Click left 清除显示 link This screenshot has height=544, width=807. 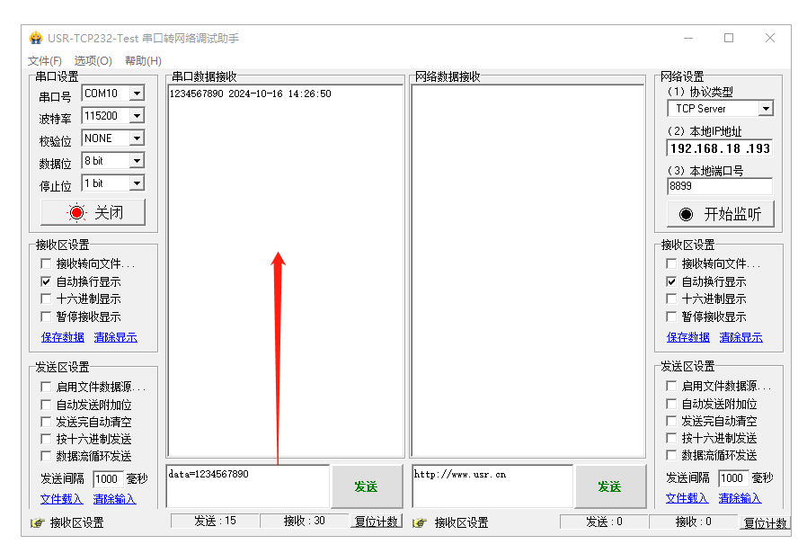point(115,337)
